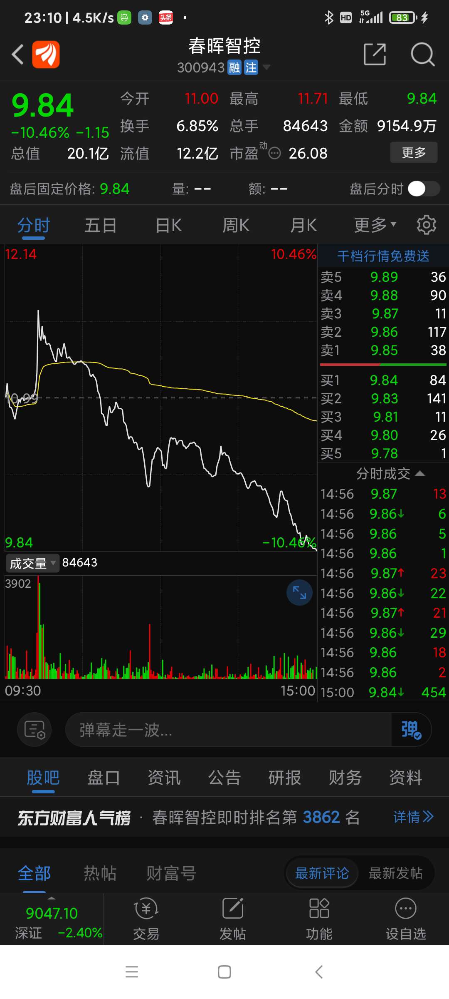The image size is (449, 999).
Task: Tap the blue 注 badge
Action: (x=251, y=67)
